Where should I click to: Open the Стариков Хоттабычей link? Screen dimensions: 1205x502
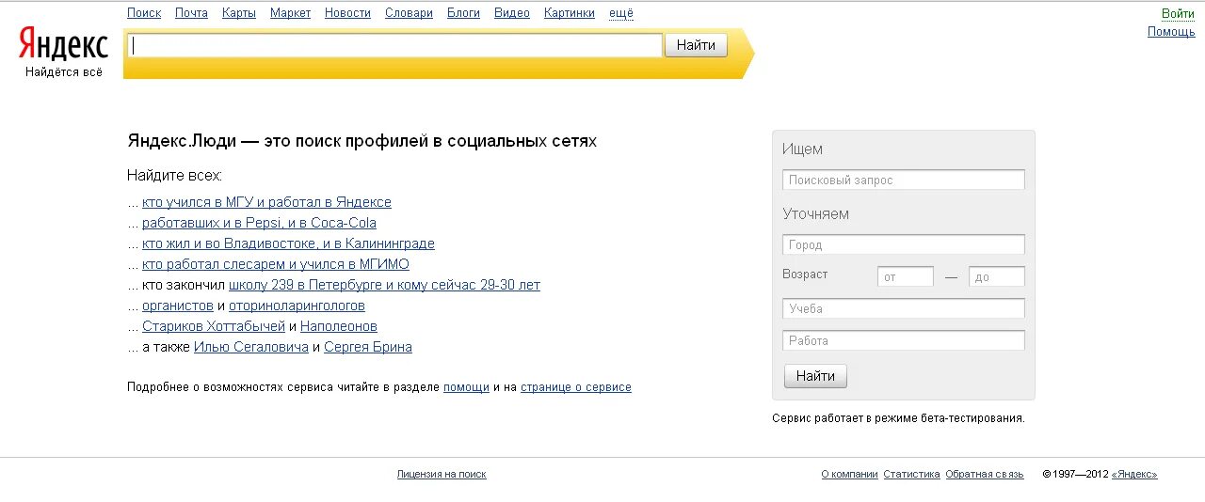tap(214, 326)
